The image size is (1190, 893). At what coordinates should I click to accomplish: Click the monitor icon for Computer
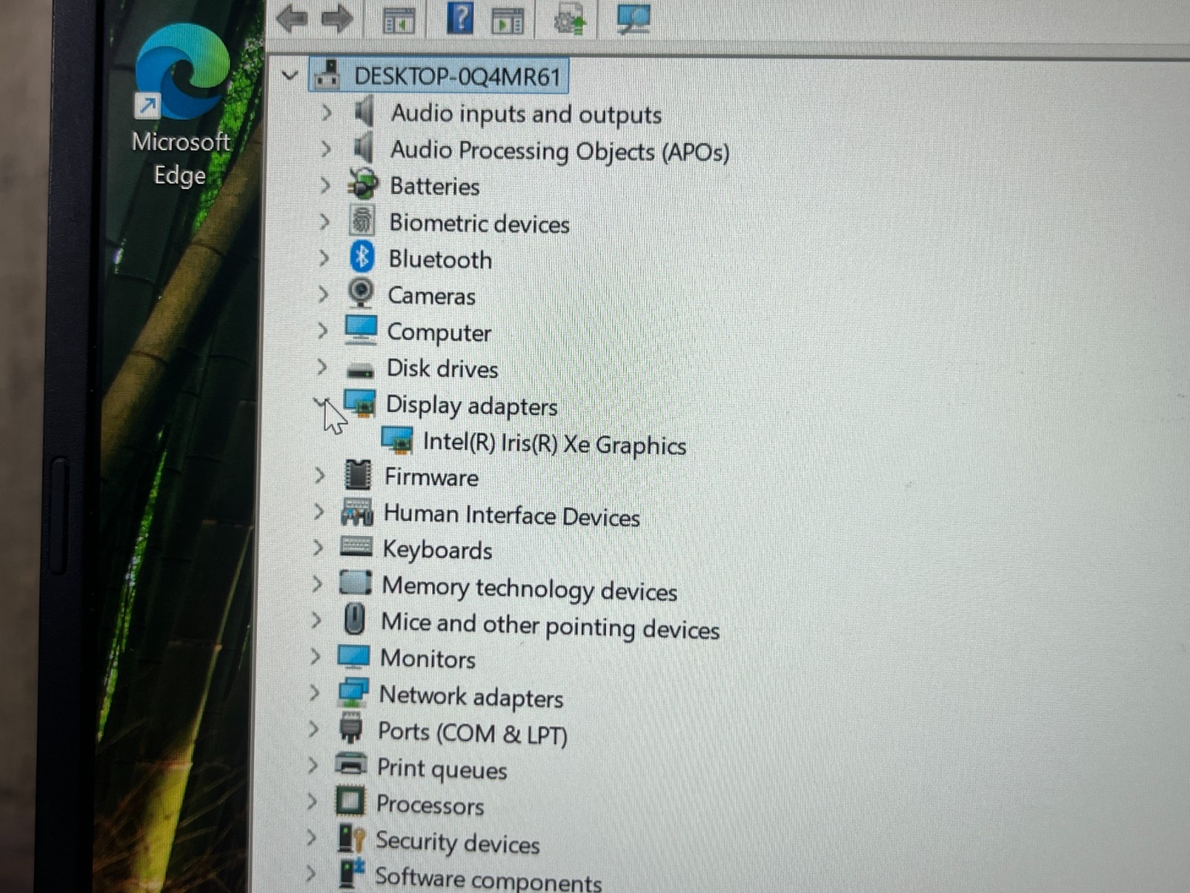[x=361, y=330]
